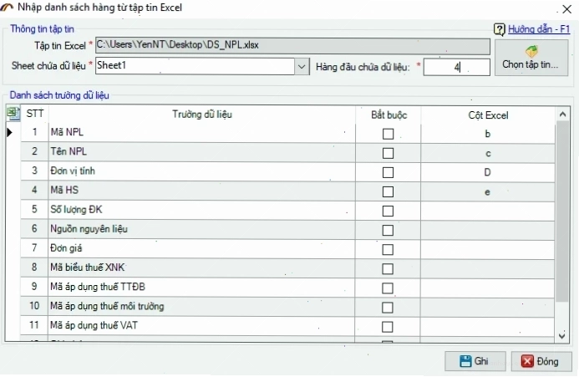This screenshot has height=377, width=579.
Task: Toggle Bắt buộc checkbox for Số lượng ĐK
Action: coord(388,211)
